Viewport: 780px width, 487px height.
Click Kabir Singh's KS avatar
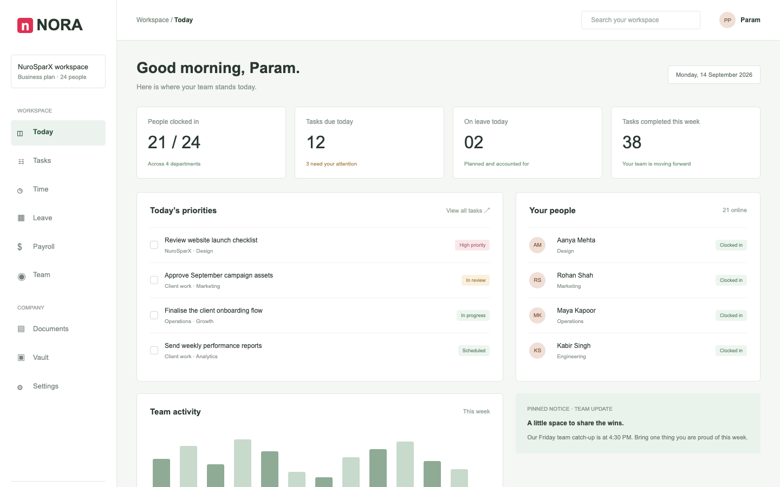(x=537, y=351)
